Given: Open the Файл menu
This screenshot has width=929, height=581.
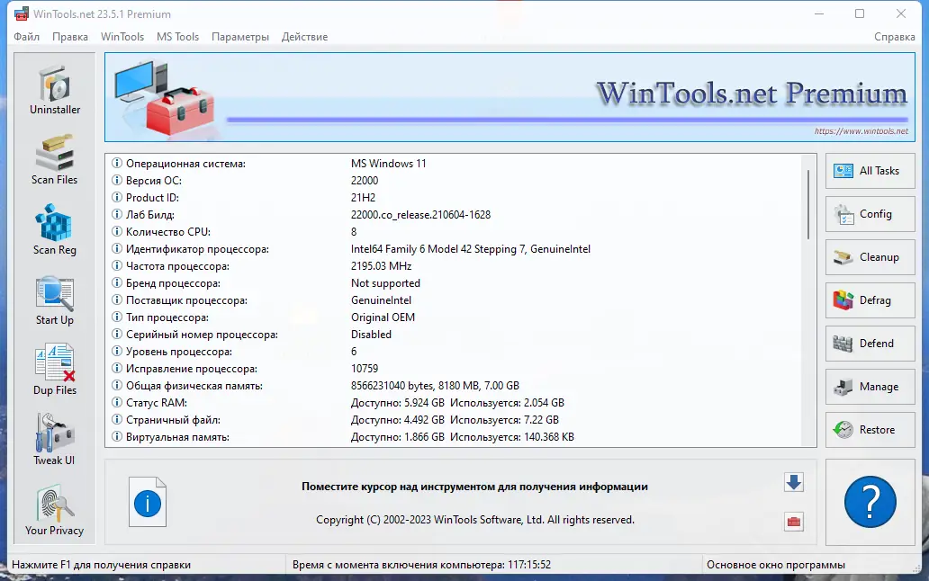Looking at the screenshot, I should click(26, 37).
